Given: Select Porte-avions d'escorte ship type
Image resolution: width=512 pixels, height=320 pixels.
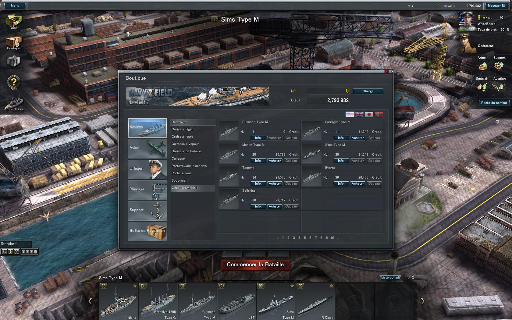Looking at the screenshot, I should click(x=193, y=166).
